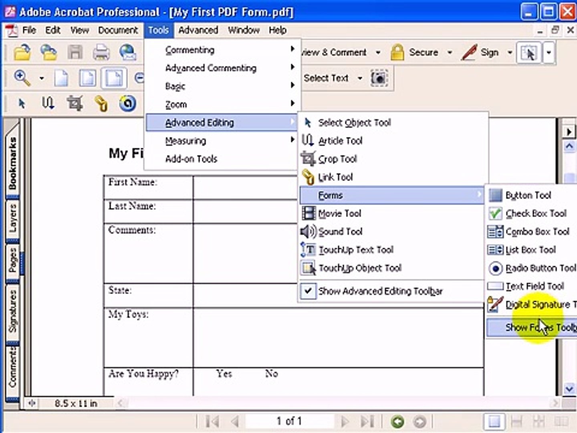This screenshot has height=433, width=577.
Task: Go to next page arrow
Action: (x=344, y=421)
